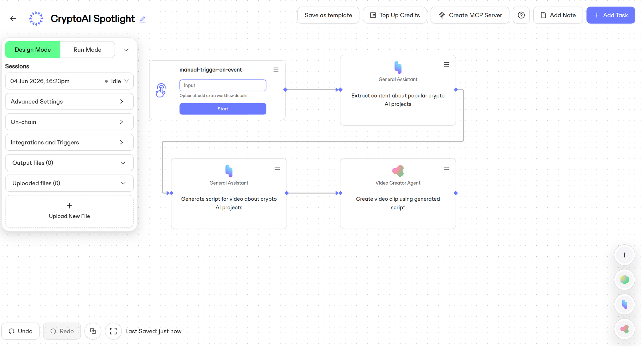Screen dimensions: 641x346
Task: Open session Idle status dropdown
Action: click(117, 81)
